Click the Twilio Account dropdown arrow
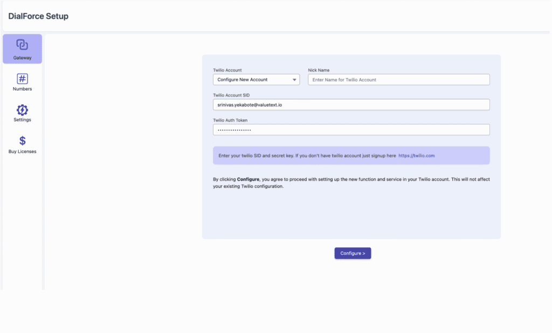 tap(294, 80)
